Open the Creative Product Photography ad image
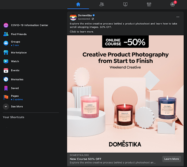The image size is (187, 167). tap(125, 94)
